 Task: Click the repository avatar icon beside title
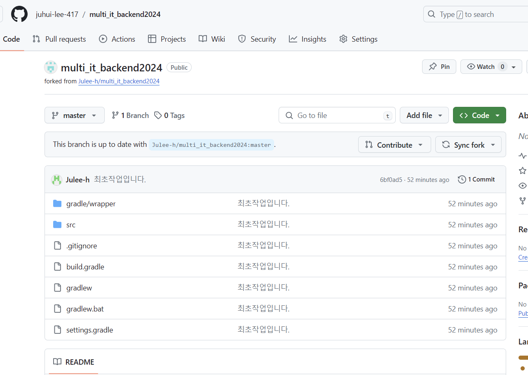51,67
